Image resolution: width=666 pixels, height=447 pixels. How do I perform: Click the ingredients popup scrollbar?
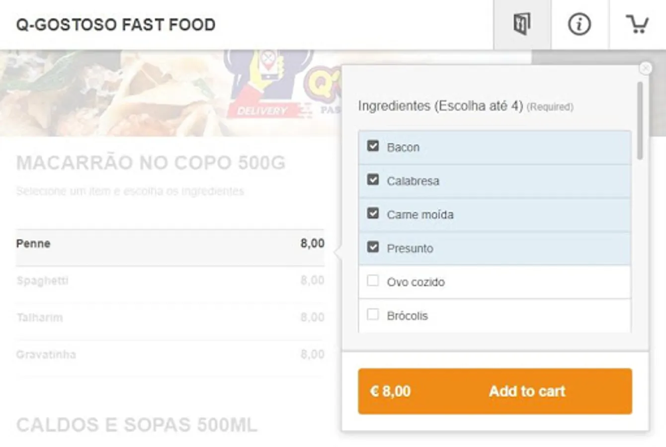640,121
